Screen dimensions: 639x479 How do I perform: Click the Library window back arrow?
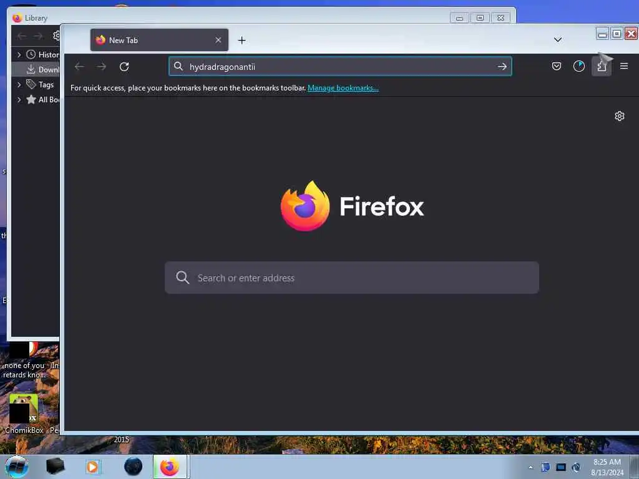(22, 36)
